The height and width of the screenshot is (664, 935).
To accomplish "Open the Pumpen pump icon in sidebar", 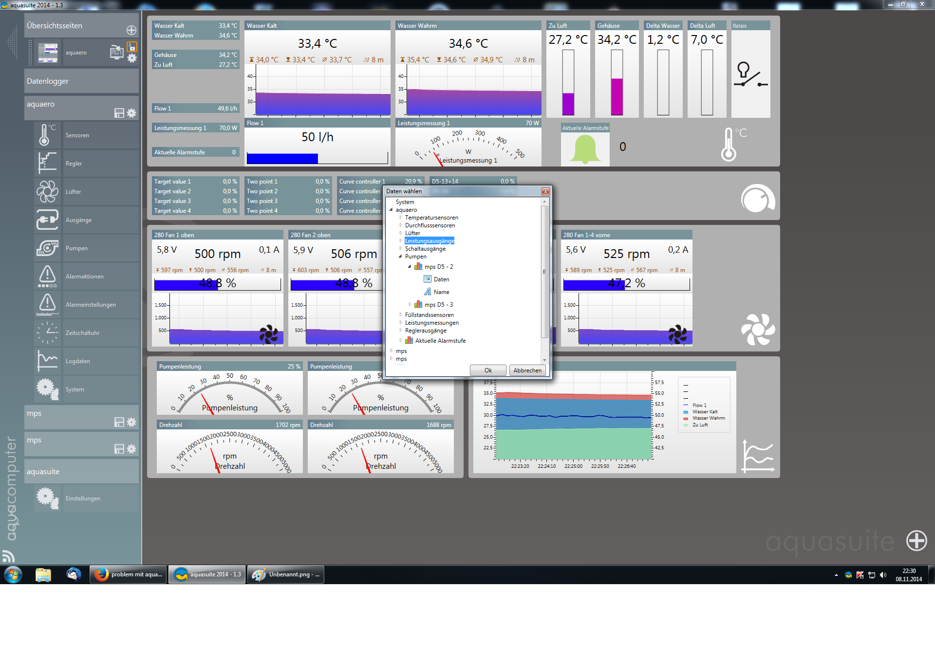I will pos(47,248).
